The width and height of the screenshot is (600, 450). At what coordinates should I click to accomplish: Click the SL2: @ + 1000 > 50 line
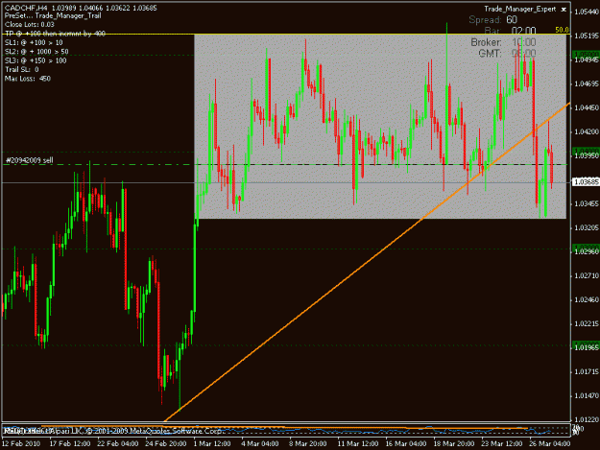click(36, 52)
